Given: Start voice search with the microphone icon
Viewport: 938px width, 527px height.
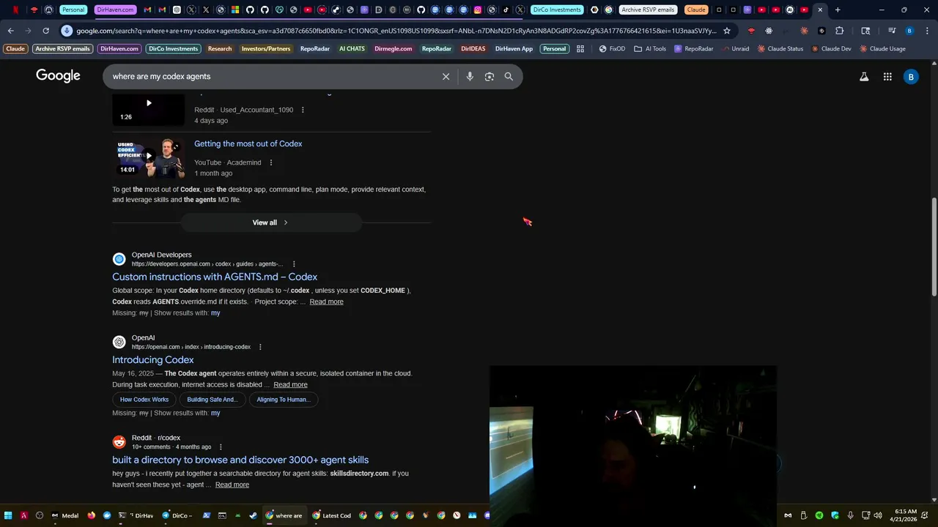Looking at the screenshot, I should 470,76.
